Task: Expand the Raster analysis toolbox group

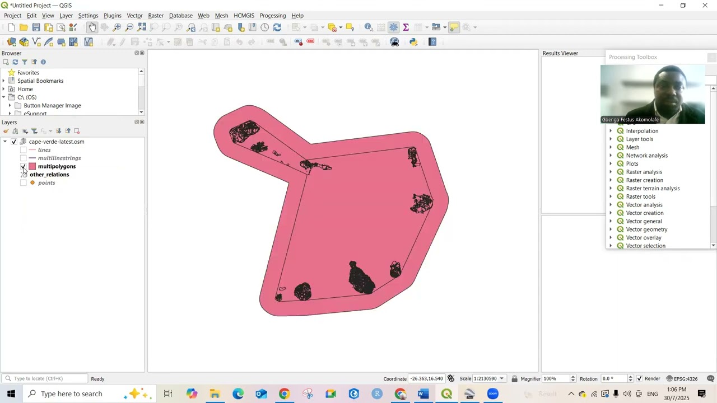Action: click(x=611, y=172)
